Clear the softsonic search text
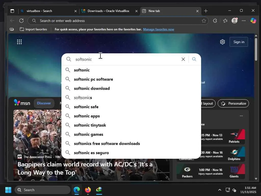Image resolution: width=261 pixels, height=196 pixels. [183, 59]
